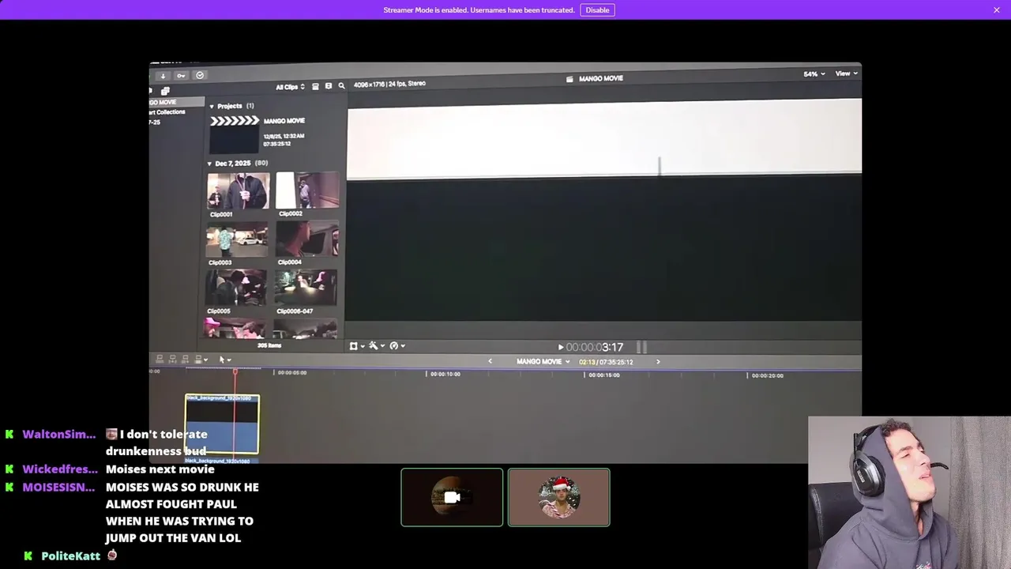Click WaltonSim username in chat
Viewport: 1011px width, 569px height.
(x=59, y=435)
